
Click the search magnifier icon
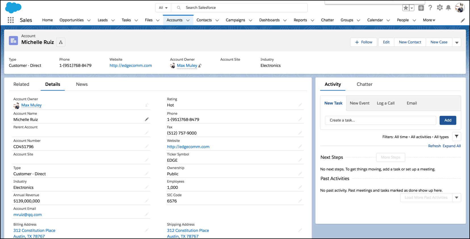point(179,8)
